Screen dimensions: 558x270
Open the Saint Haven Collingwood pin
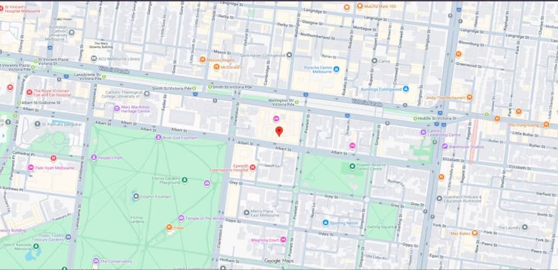[289, 55]
